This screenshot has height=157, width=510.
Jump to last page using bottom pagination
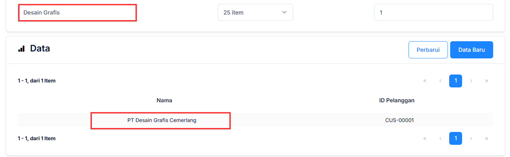tap(487, 139)
